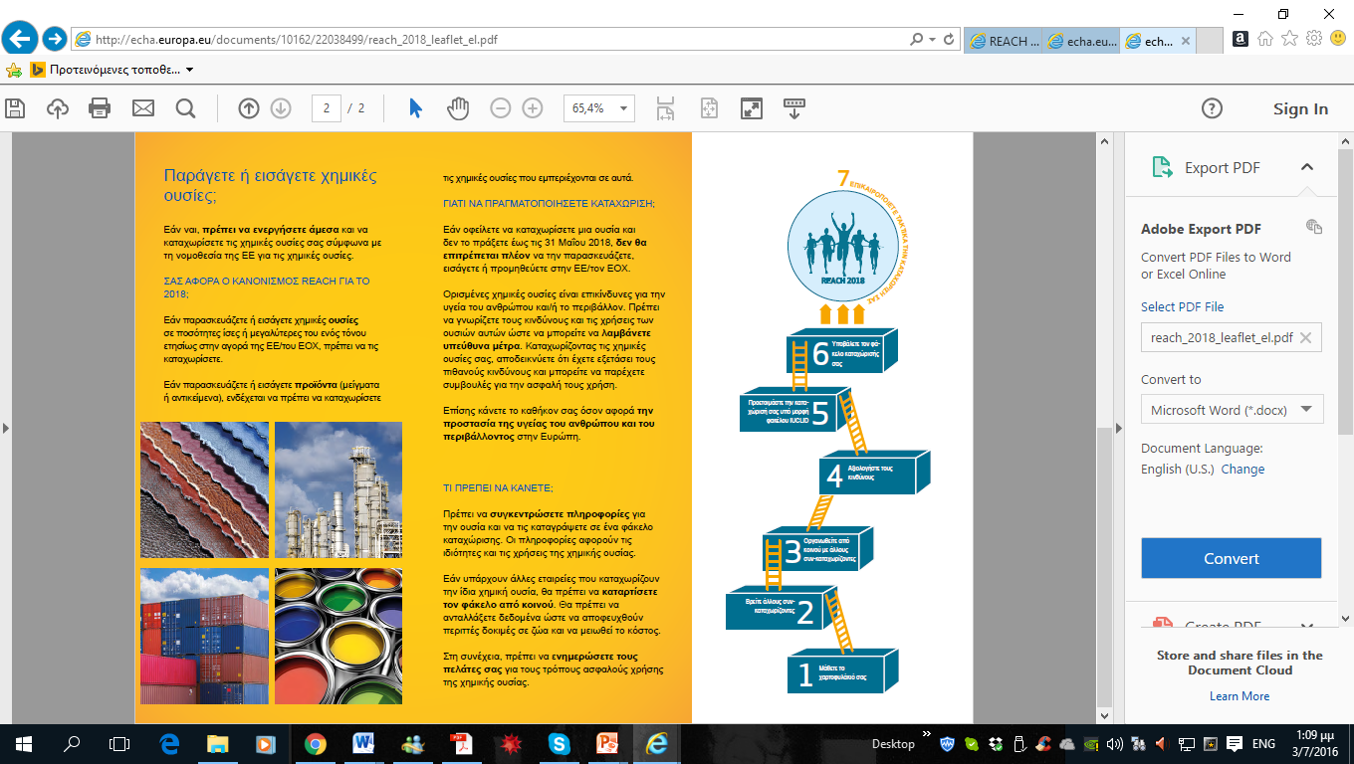Go forward in Internet Explorer
This screenshot has height=764, width=1354.
(54, 40)
